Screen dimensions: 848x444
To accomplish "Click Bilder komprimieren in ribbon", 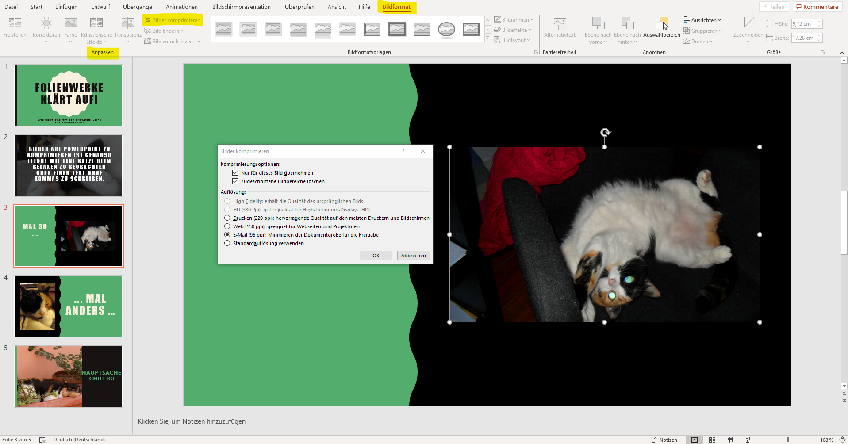I will tap(173, 20).
